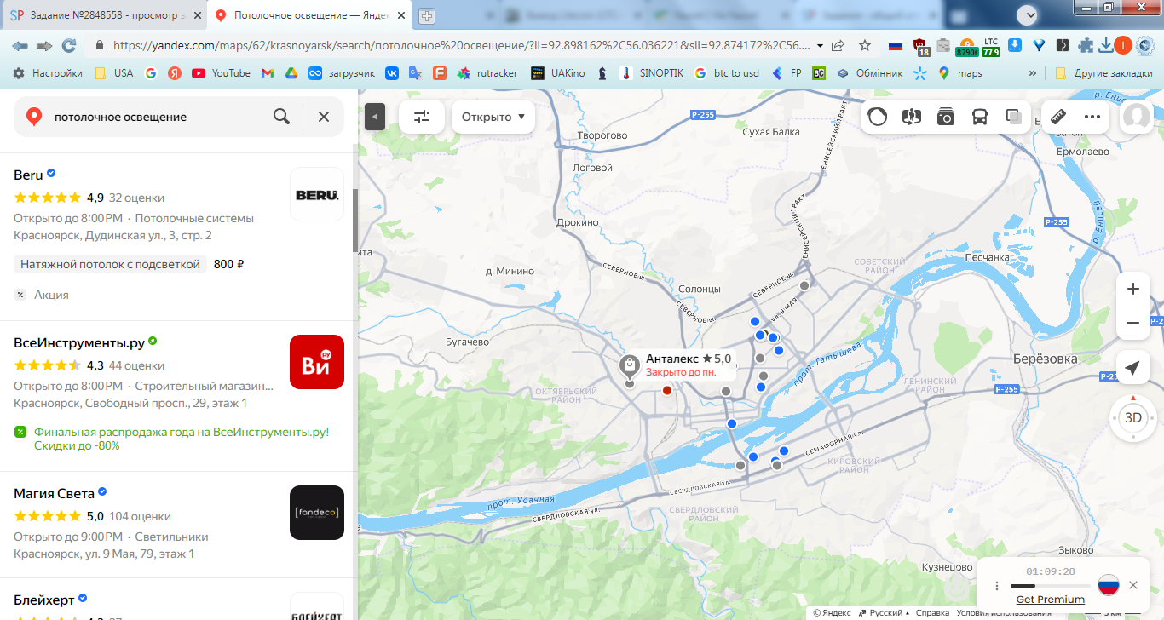Click the Get Premium link
Image resolution: width=1164 pixels, height=620 pixels.
point(1051,600)
